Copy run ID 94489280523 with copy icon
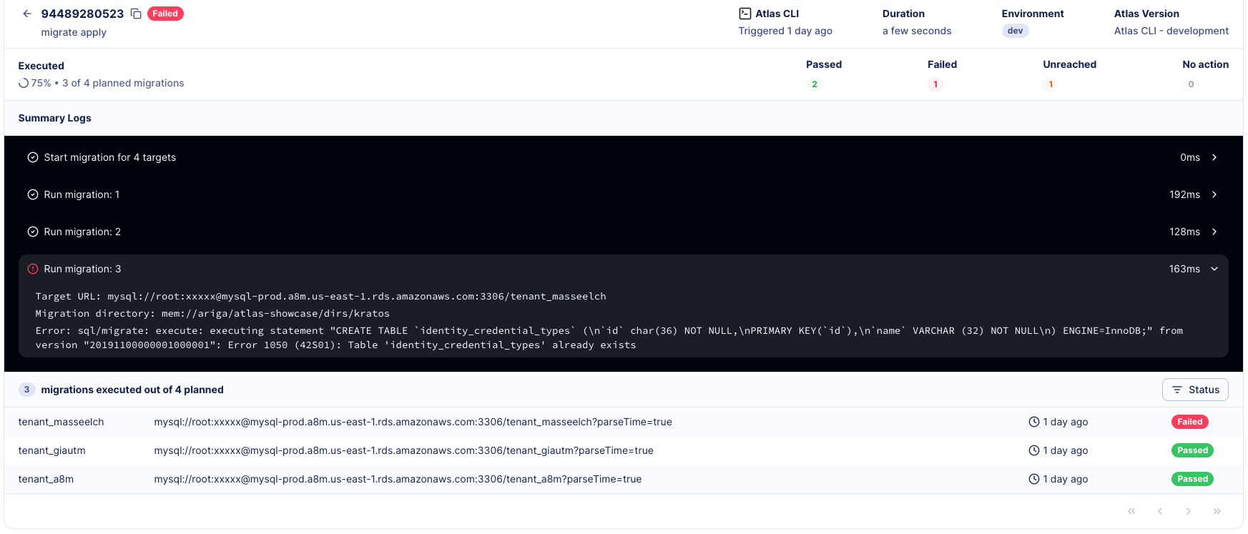 pos(136,14)
